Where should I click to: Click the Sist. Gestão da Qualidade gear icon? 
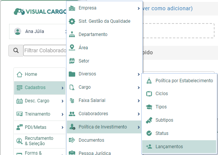[72, 21]
